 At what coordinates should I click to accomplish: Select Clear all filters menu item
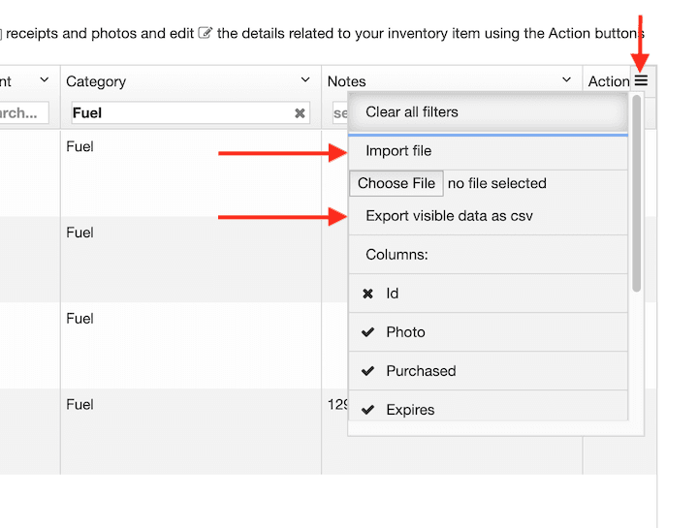click(489, 112)
